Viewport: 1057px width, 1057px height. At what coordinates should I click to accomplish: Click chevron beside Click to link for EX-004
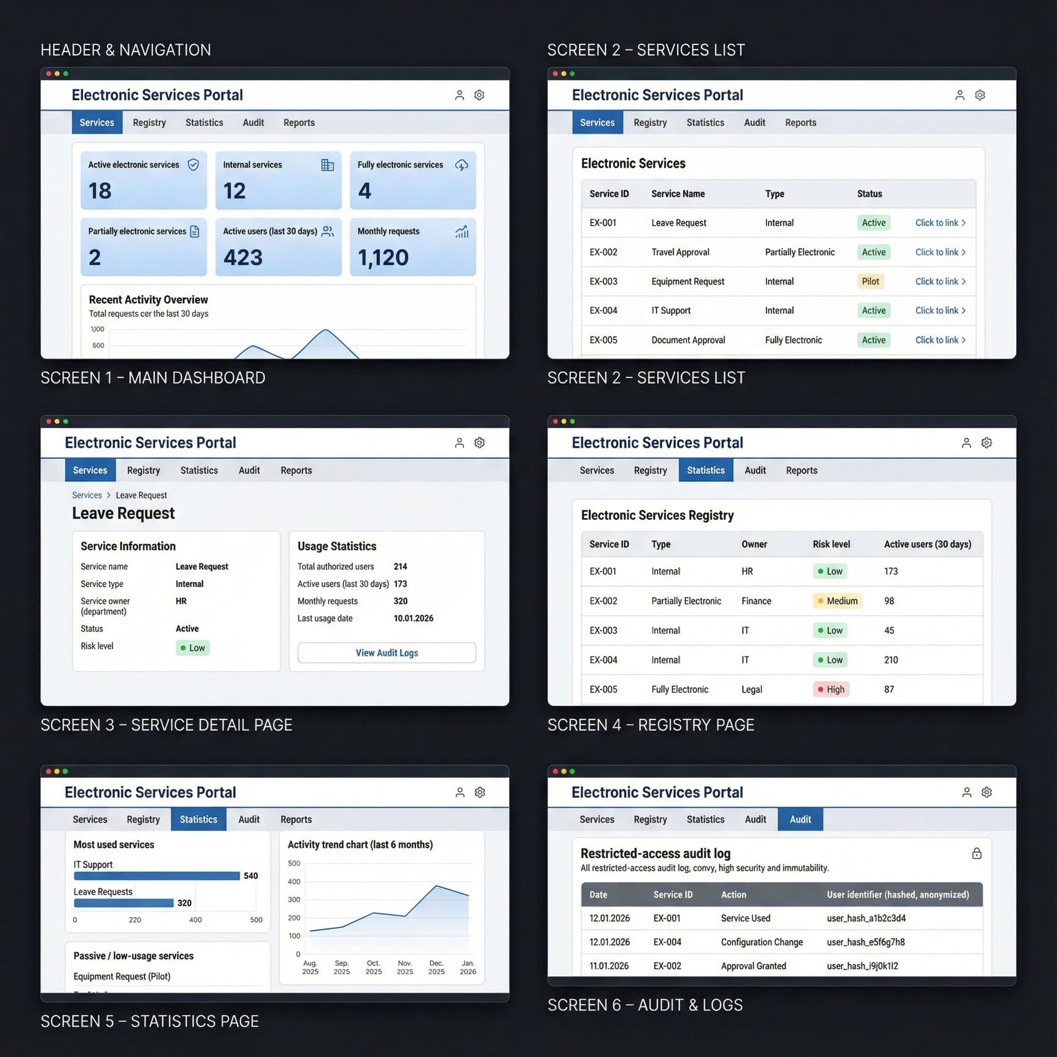pos(963,310)
